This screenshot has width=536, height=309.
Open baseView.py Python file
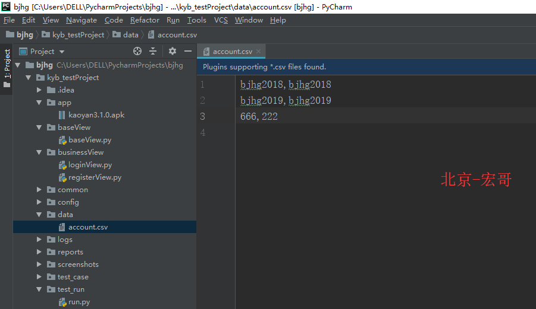point(89,140)
